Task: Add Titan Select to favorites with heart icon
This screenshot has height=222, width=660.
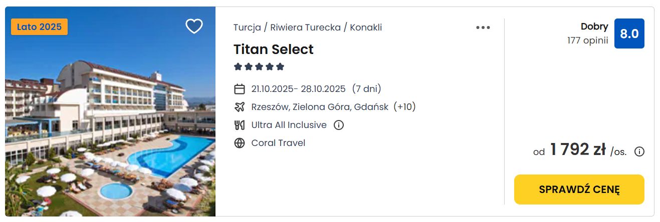Action: [194, 26]
